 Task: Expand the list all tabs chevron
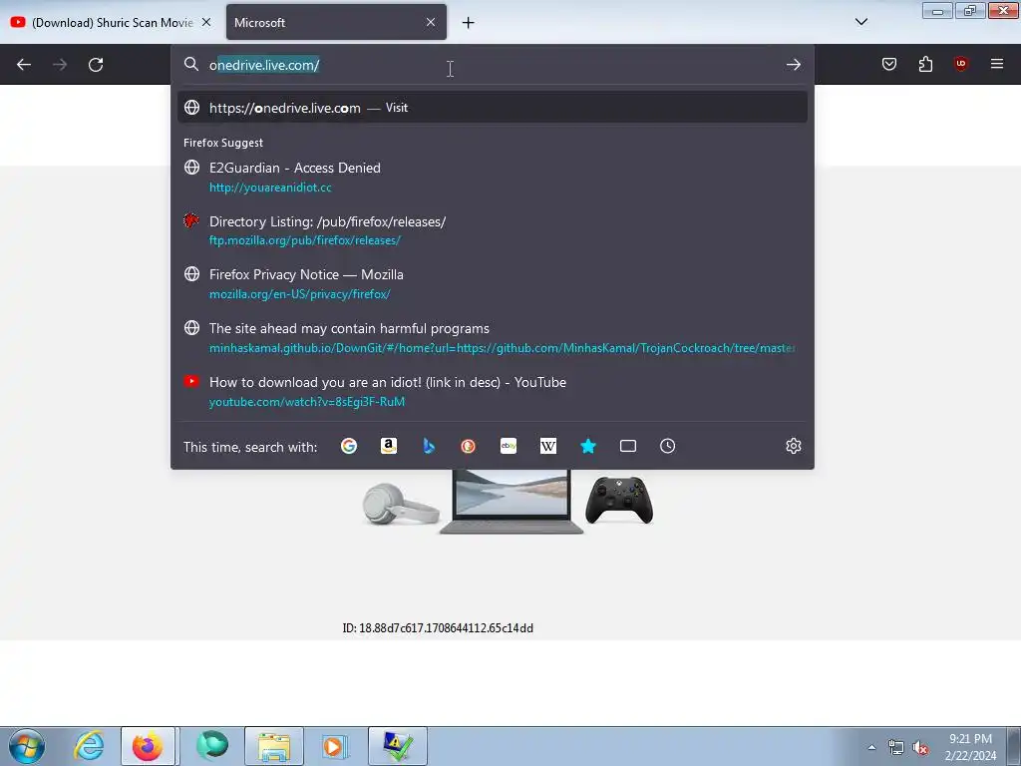(x=860, y=22)
